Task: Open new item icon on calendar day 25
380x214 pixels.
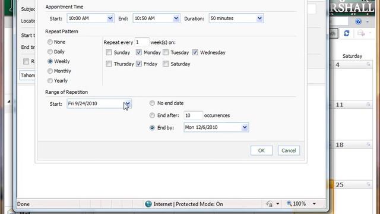Action: (368, 185)
